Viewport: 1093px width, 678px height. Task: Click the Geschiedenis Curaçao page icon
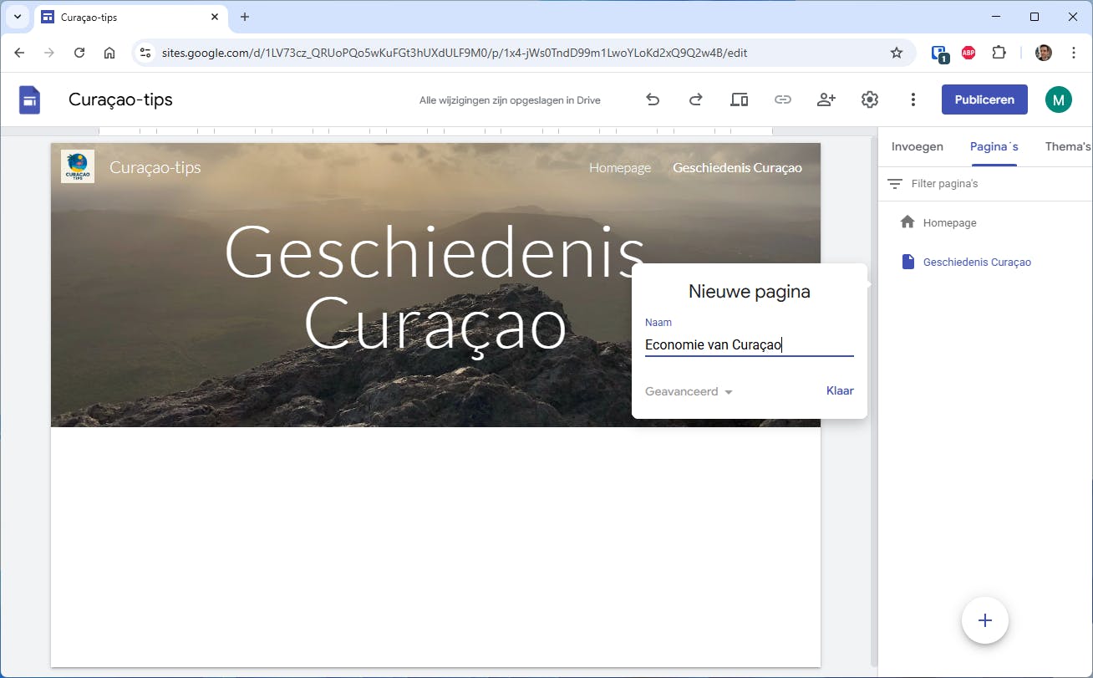tap(908, 262)
